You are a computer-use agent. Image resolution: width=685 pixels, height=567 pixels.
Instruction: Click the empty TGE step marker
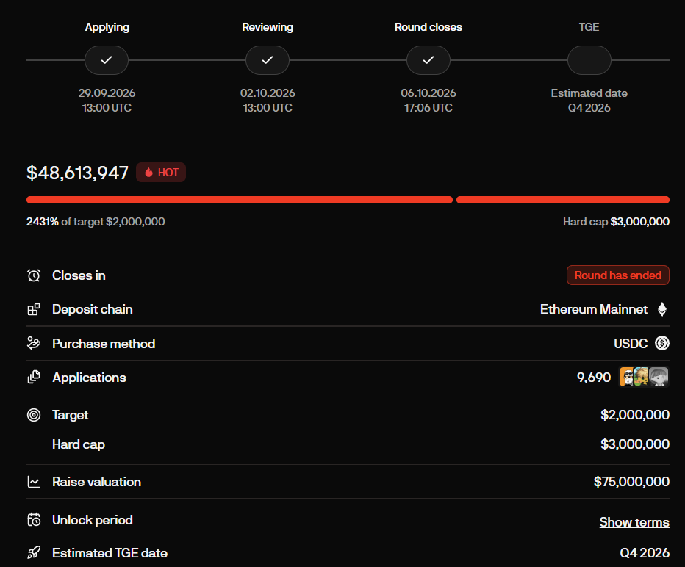click(589, 60)
